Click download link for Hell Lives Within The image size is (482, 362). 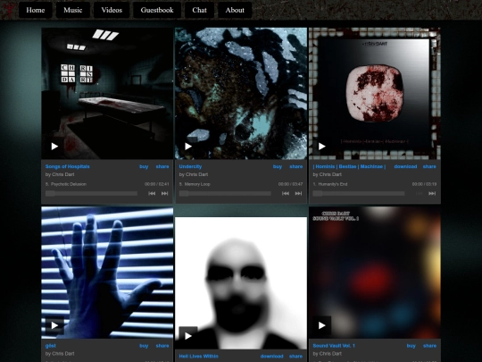(271, 356)
